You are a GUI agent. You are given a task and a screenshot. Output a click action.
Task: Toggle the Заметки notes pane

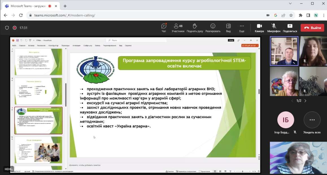coord(169,171)
